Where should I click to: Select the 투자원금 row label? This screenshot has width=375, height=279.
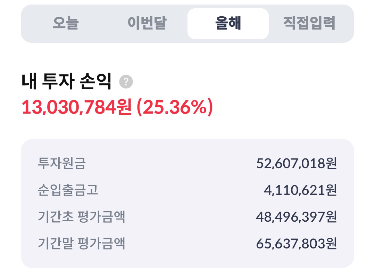(x=61, y=163)
